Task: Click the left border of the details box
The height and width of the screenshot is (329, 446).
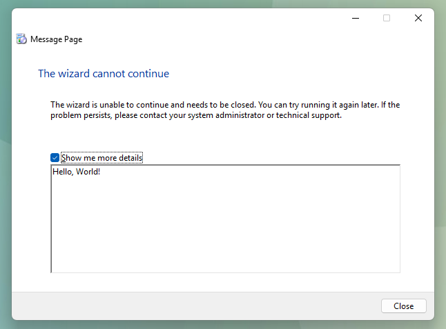Action: tap(51, 221)
